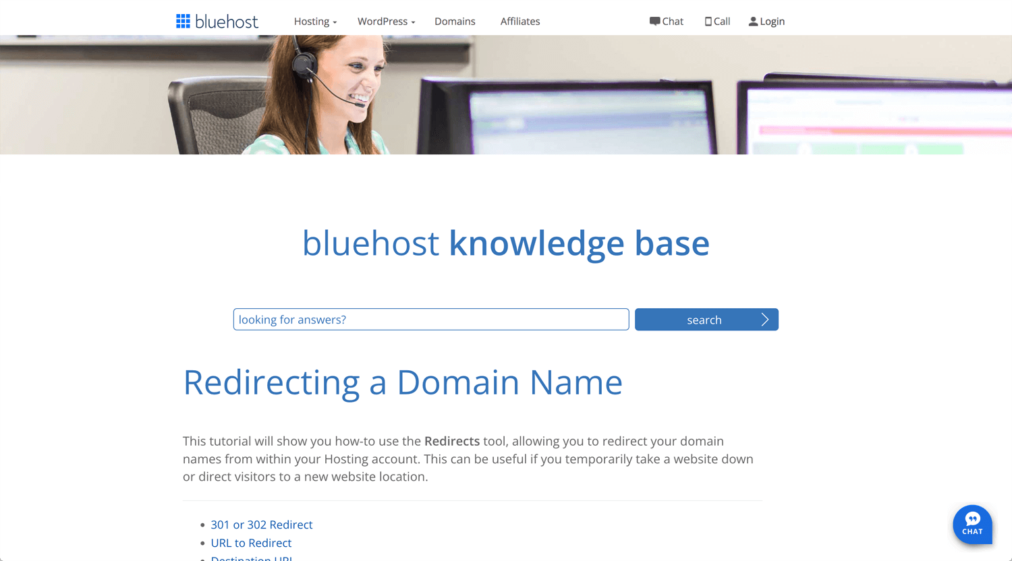Go to the Domains page

(x=455, y=22)
